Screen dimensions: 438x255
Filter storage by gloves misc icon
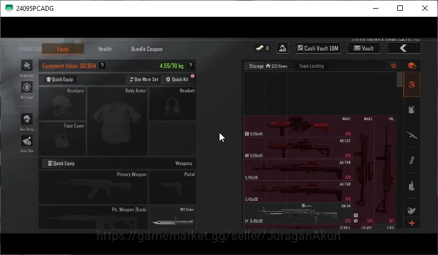pyautogui.click(x=412, y=211)
